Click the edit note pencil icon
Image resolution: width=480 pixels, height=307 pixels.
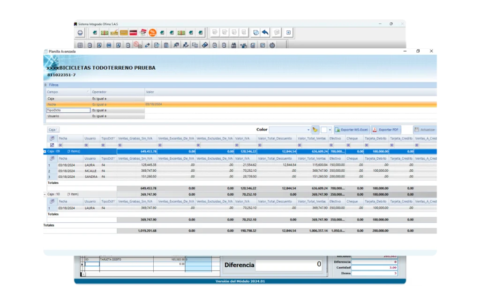(x=157, y=45)
